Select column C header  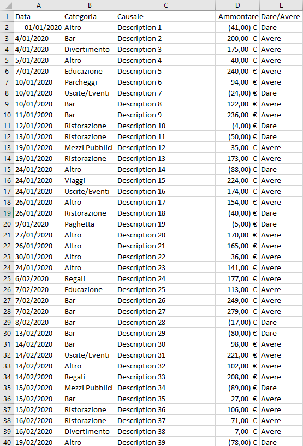coord(165,5)
